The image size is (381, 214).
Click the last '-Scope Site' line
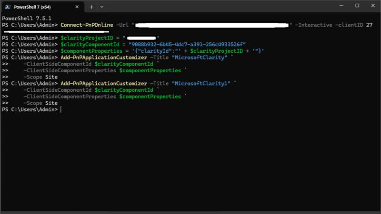click(x=40, y=103)
